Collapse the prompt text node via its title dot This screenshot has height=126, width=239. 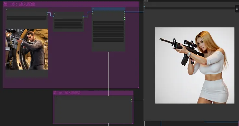[56, 97]
